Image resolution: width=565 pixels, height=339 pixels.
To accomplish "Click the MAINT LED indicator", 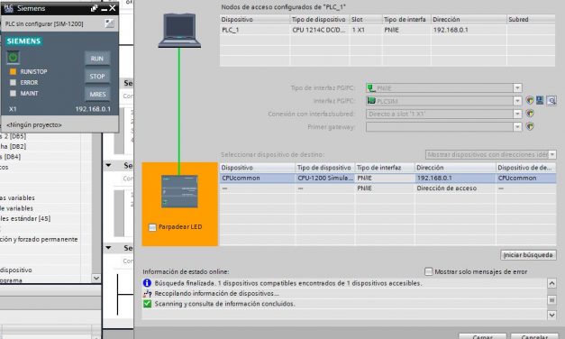I will click(13, 93).
